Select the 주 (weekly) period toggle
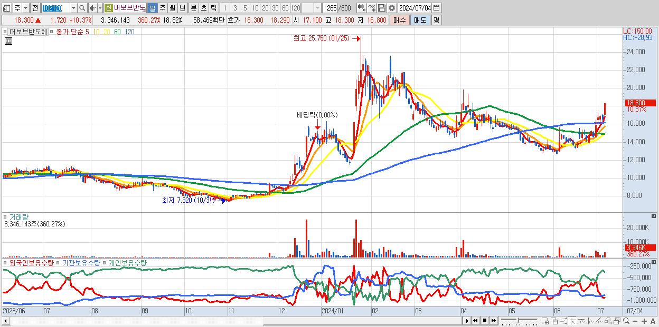 (x=163, y=8)
